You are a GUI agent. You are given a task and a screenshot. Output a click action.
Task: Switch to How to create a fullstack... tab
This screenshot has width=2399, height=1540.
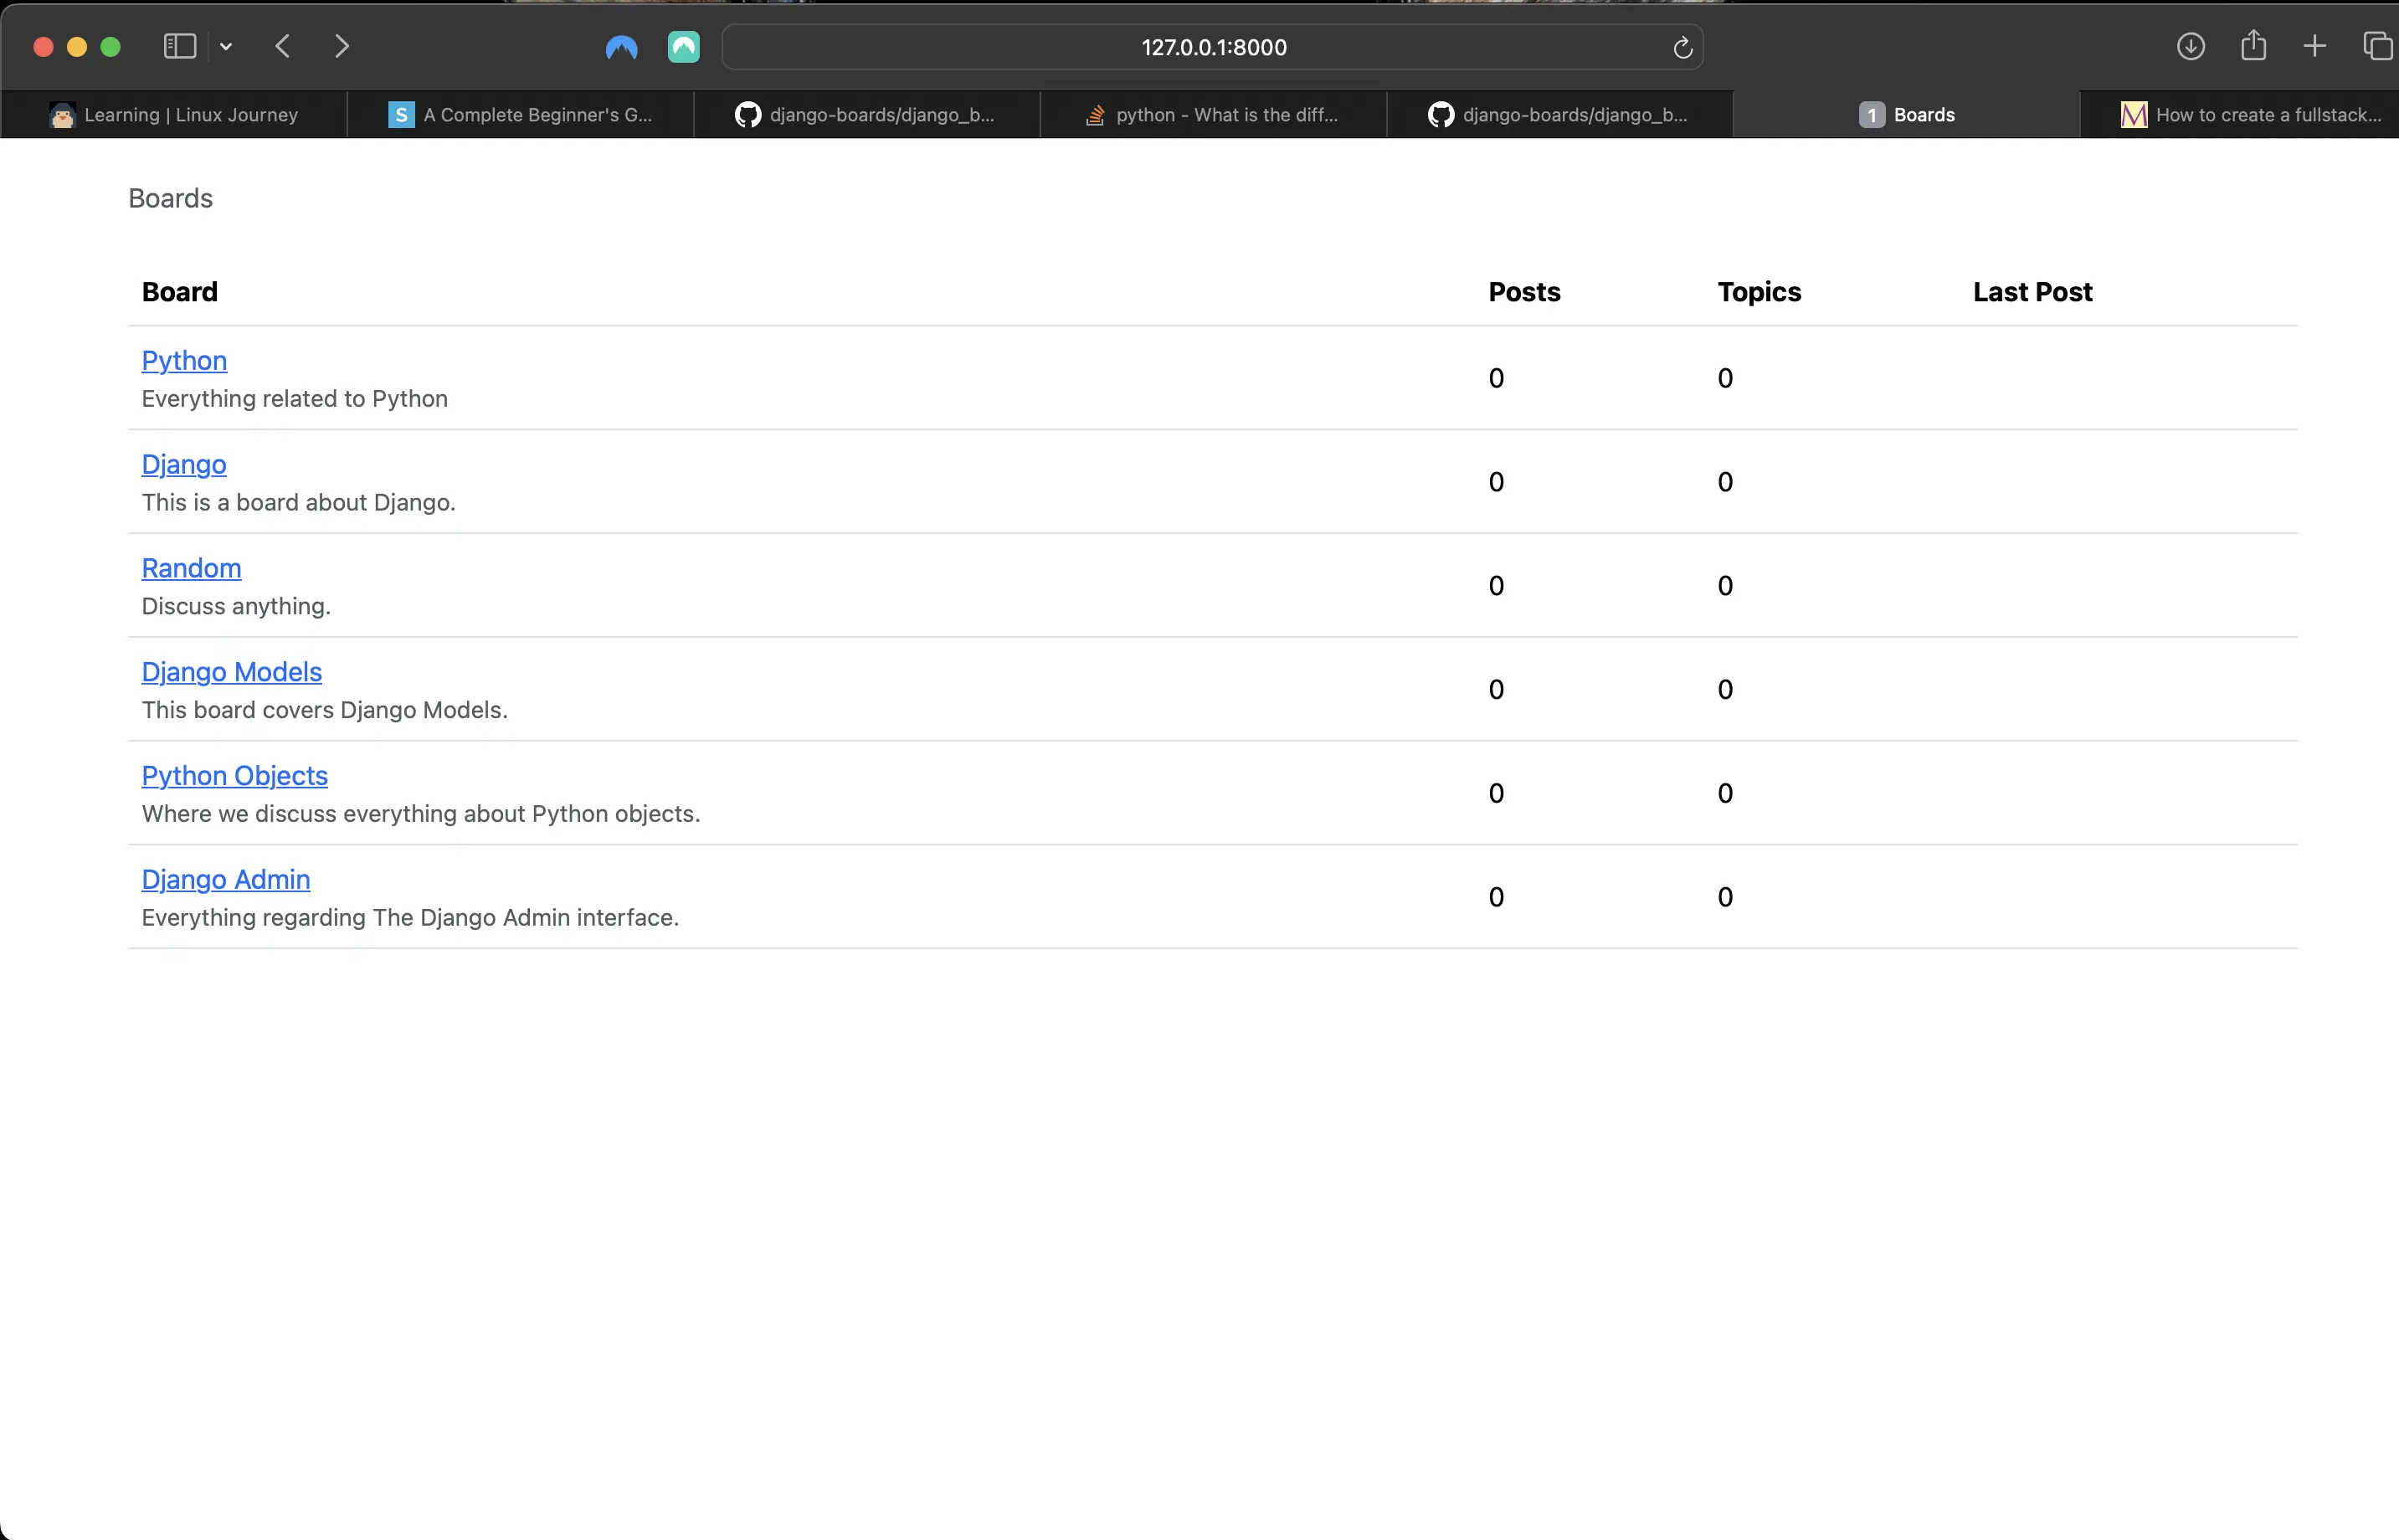click(x=2240, y=115)
